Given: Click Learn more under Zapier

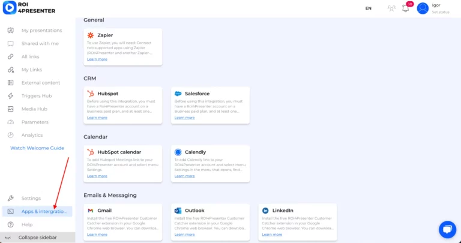Looking at the screenshot, I should coord(97,59).
